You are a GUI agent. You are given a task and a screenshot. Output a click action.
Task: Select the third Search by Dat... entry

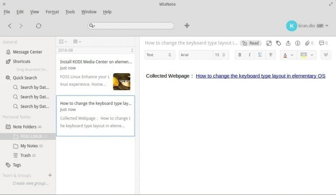pos(34,106)
